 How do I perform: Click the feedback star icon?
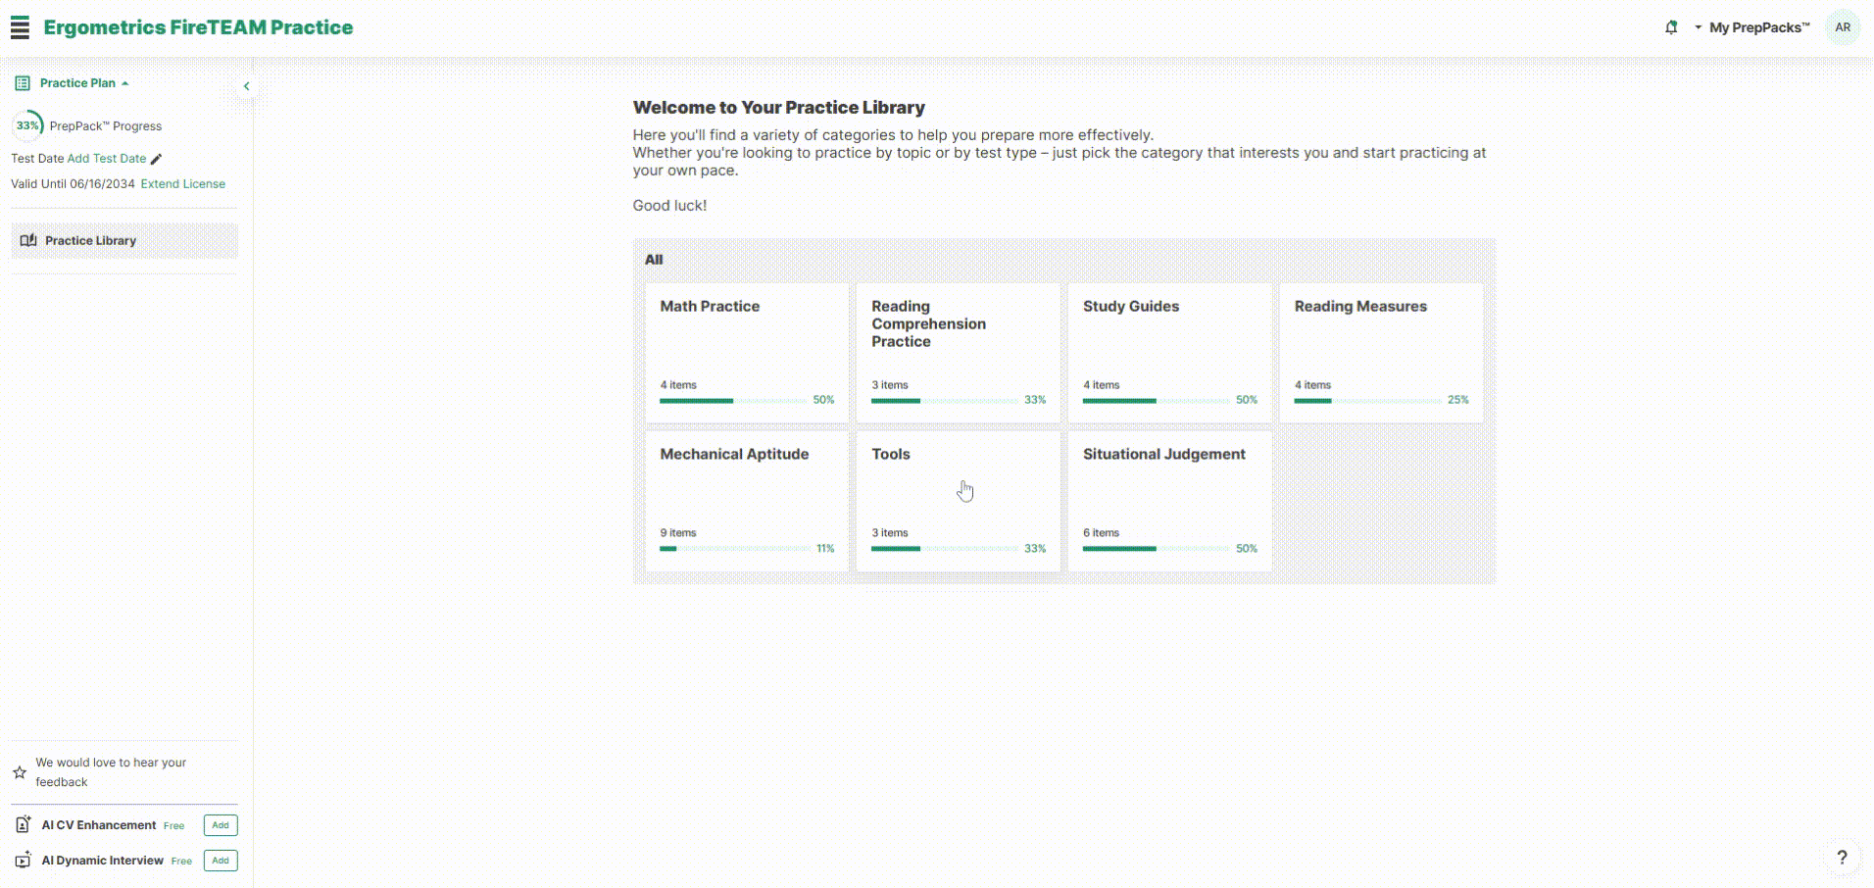20,772
